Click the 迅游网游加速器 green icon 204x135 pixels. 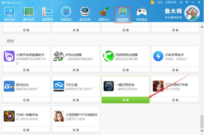(x=109, y=56)
